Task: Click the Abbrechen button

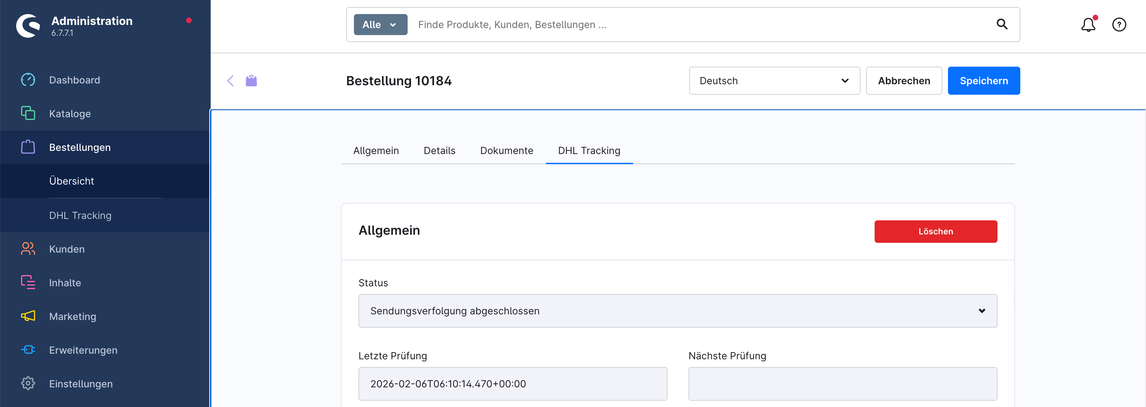Action: click(904, 80)
